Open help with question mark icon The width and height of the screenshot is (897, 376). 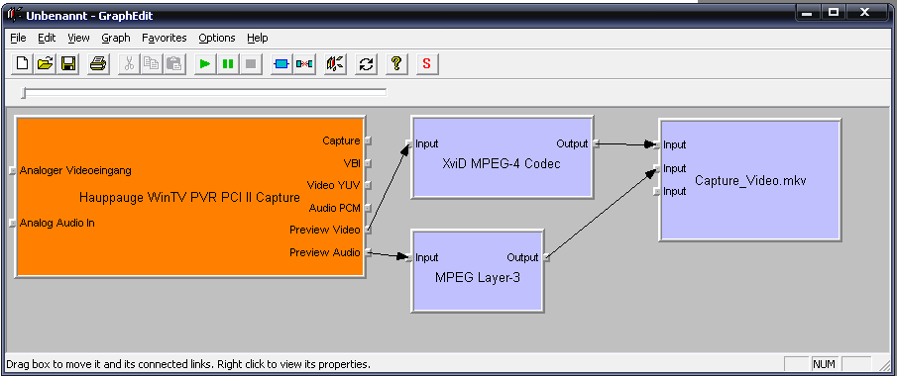coord(396,63)
